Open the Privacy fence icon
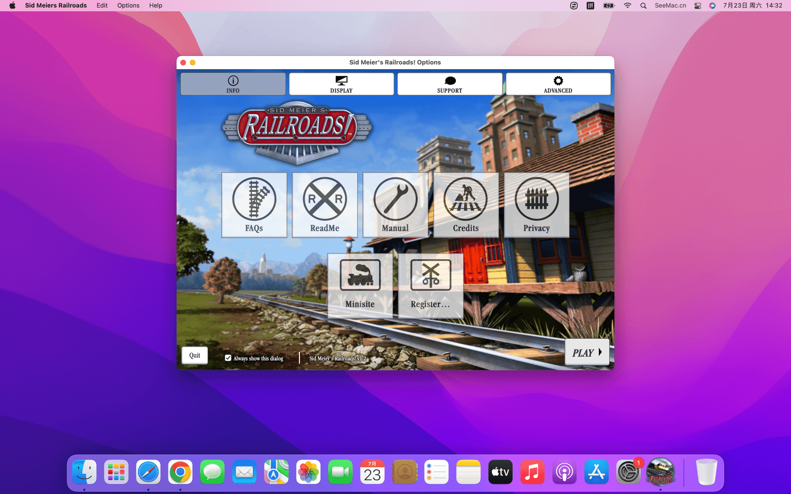This screenshot has width=791, height=494. click(x=537, y=205)
